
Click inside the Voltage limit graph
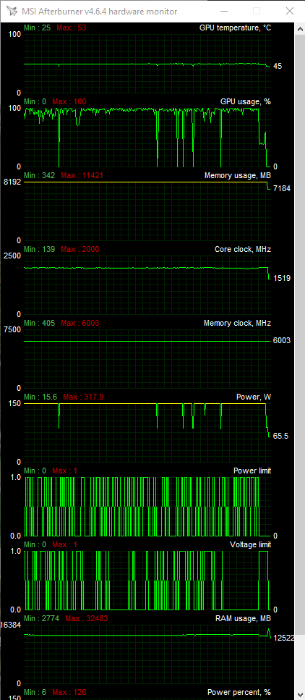[x=147, y=581]
